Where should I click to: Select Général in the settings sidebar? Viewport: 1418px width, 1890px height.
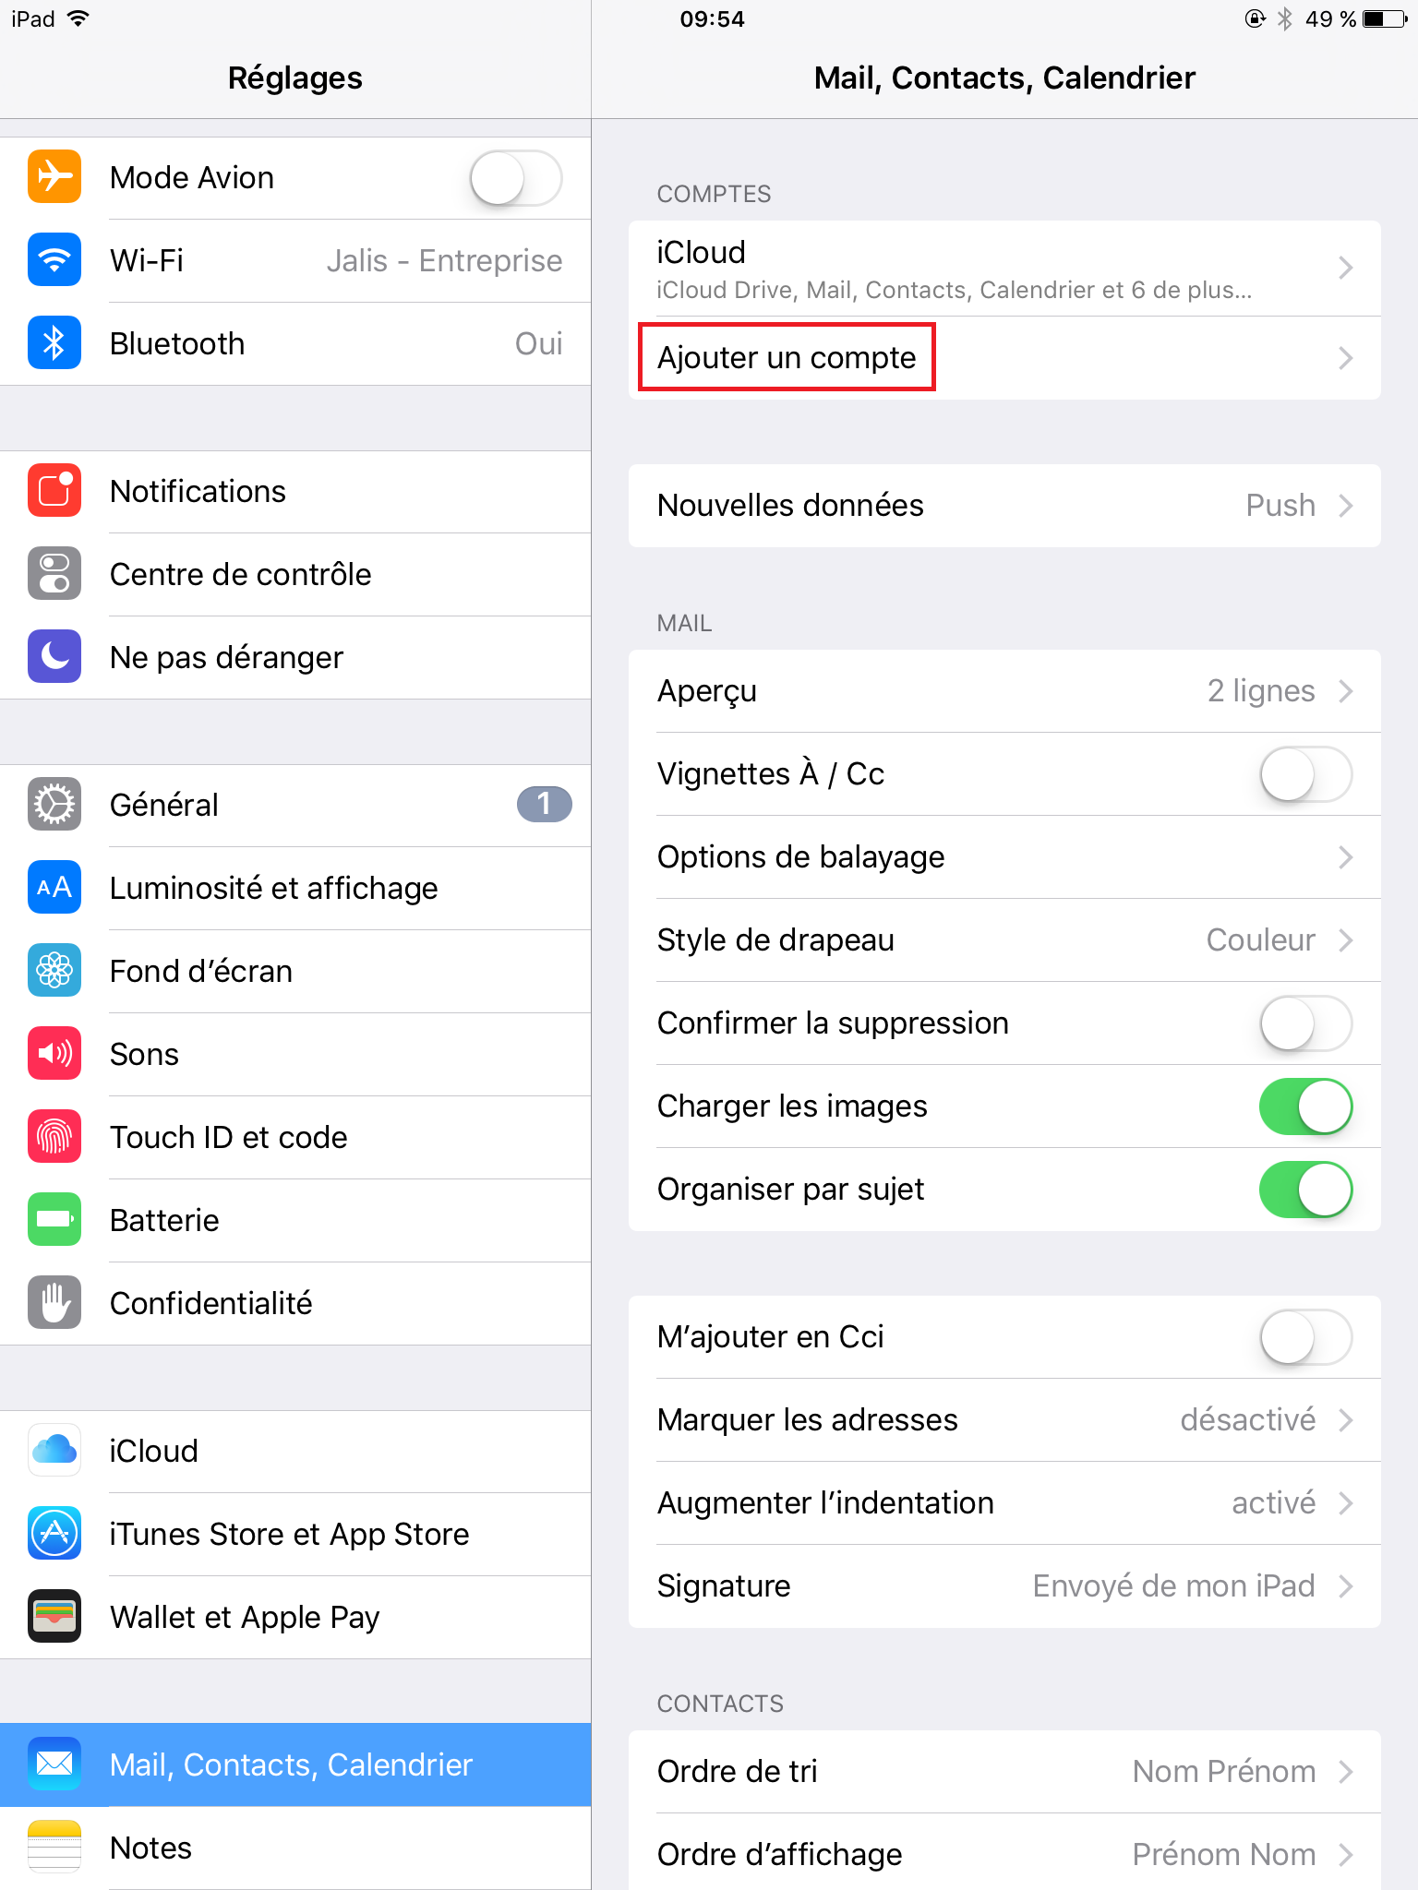click(x=295, y=805)
